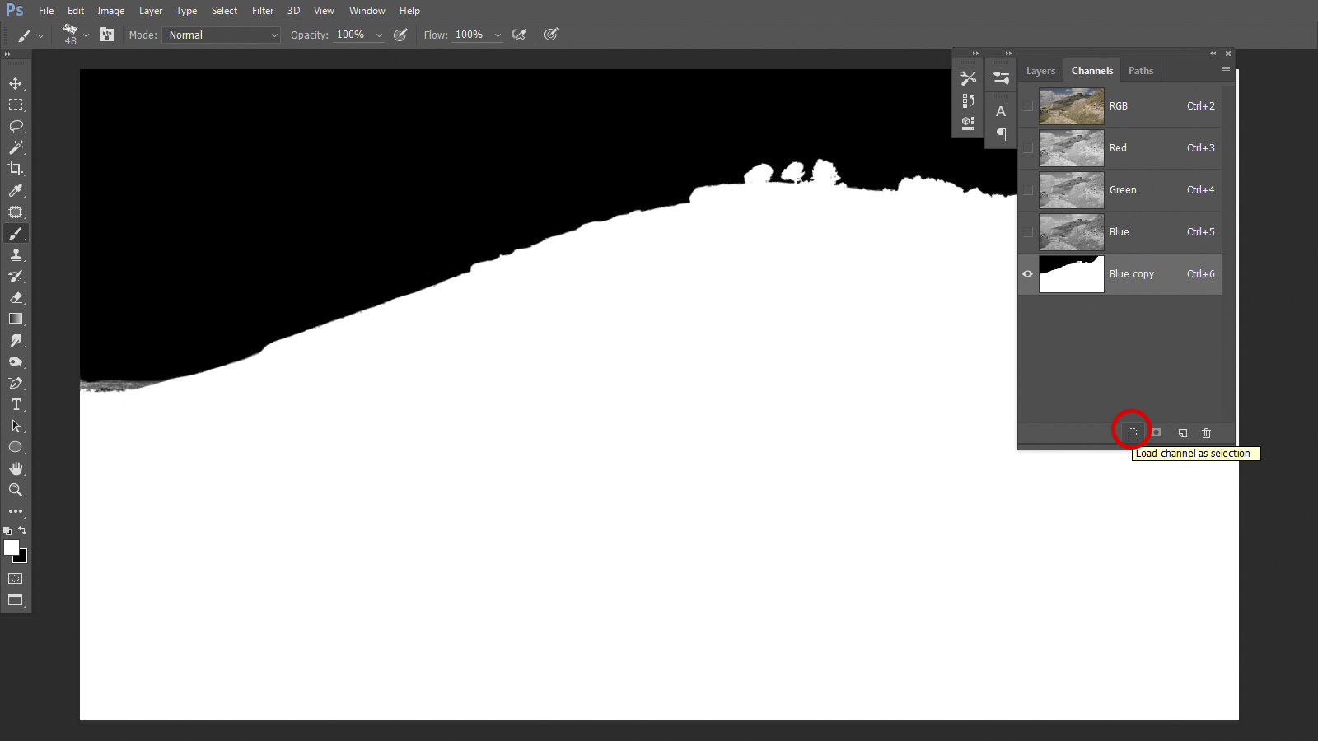Viewport: 1318px width, 741px height.
Task: Switch to the Paths tab
Action: [1140, 71]
